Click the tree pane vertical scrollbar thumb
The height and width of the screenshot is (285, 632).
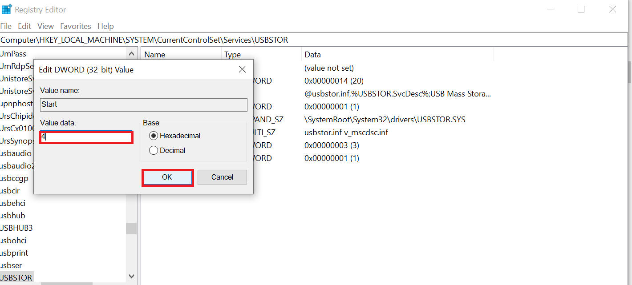(131, 229)
